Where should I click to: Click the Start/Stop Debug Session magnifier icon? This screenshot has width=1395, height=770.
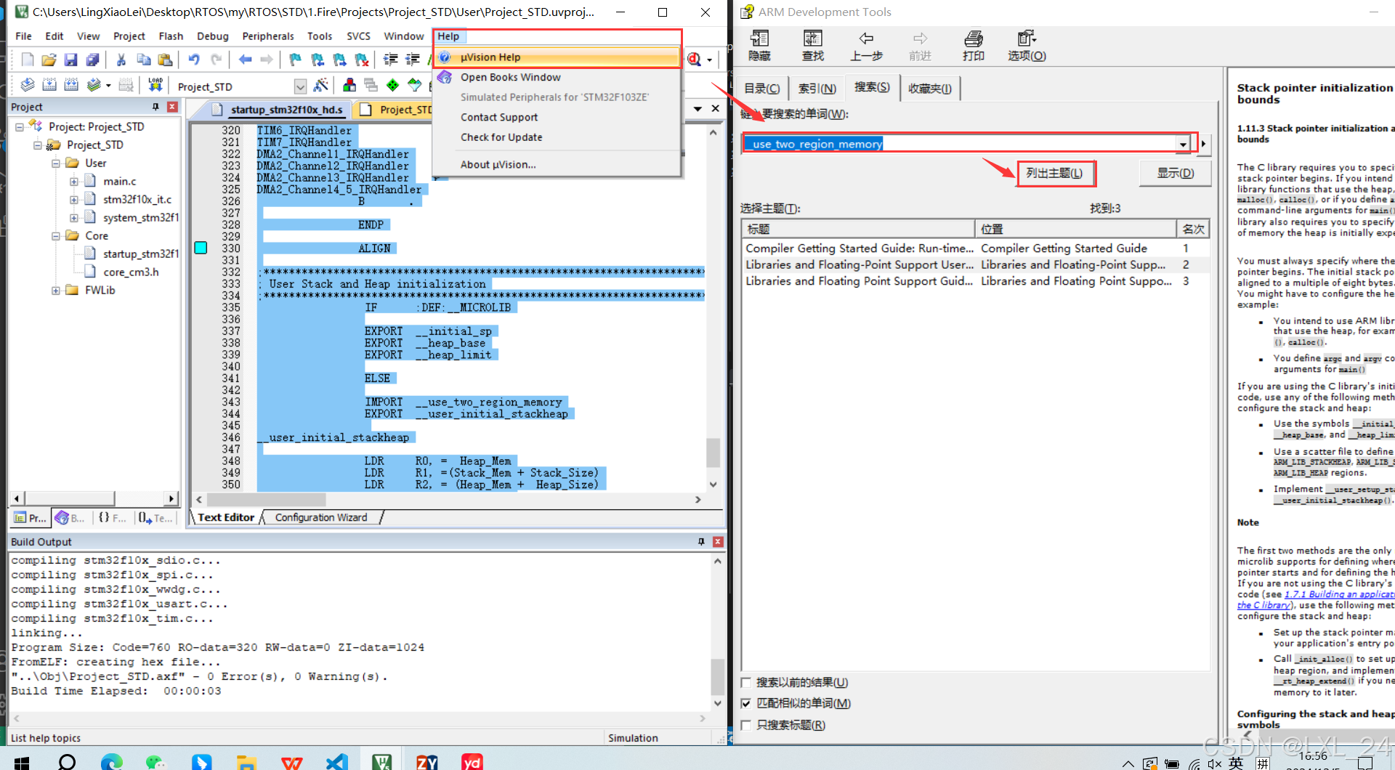click(x=695, y=60)
